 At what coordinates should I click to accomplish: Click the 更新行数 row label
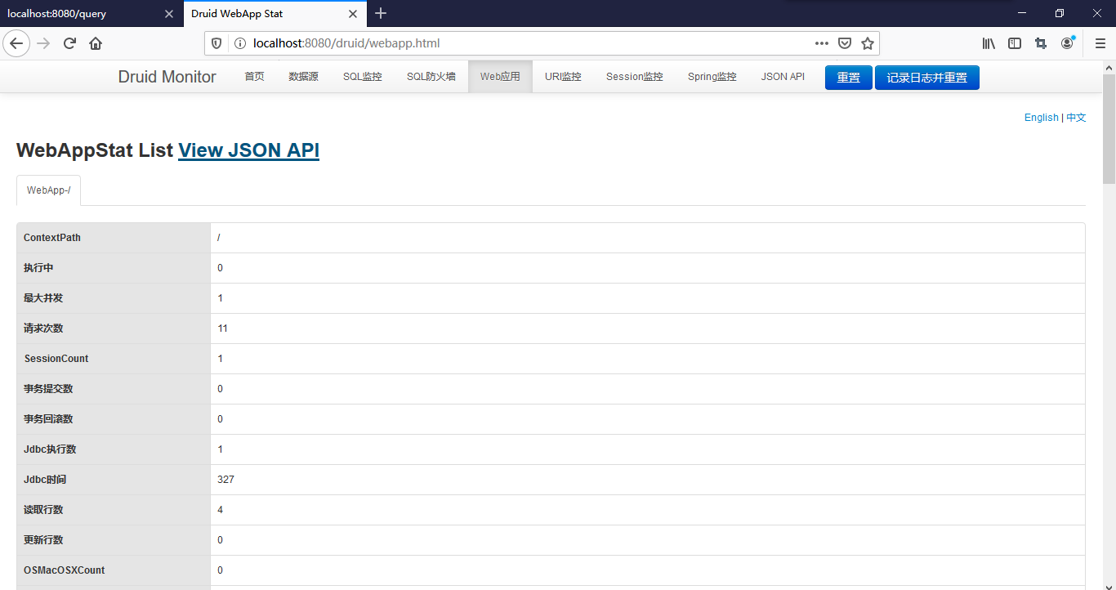(x=43, y=540)
